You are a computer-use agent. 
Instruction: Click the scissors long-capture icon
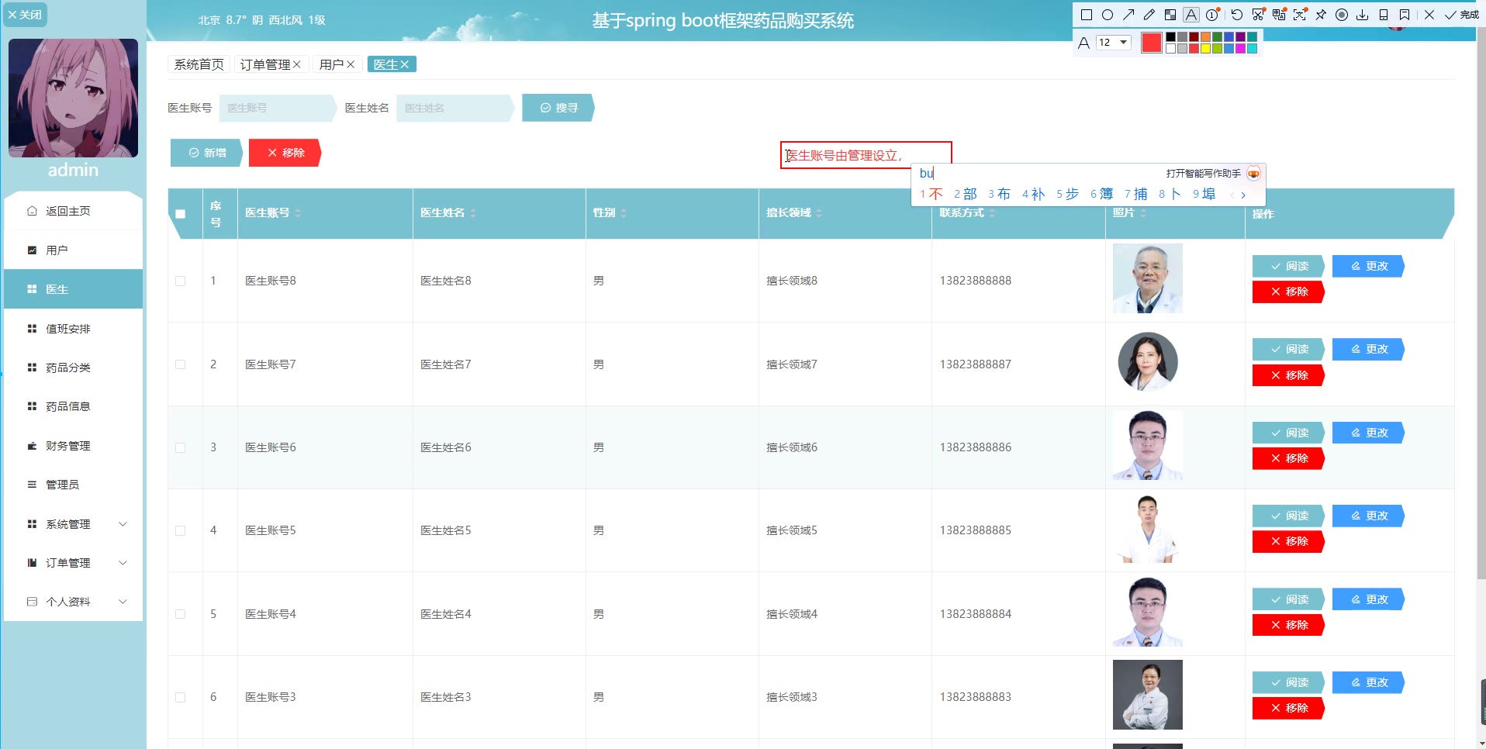pos(1258,15)
